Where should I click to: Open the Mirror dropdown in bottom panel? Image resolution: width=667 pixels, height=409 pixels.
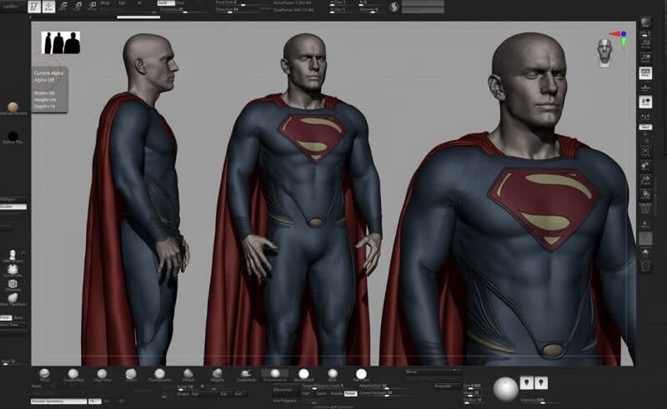tap(432, 371)
